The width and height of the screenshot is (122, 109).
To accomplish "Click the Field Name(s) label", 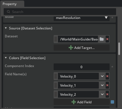I will [16, 74].
